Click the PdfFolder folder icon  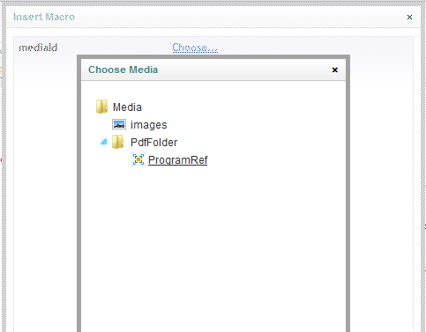(x=117, y=142)
